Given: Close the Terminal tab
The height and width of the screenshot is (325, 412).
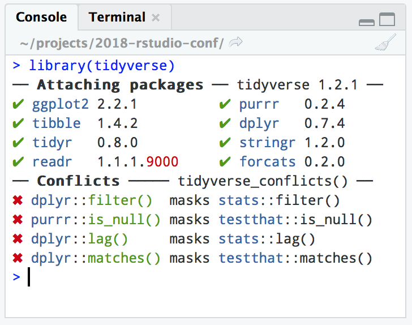Looking at the screenshot, I should (156, 18).
